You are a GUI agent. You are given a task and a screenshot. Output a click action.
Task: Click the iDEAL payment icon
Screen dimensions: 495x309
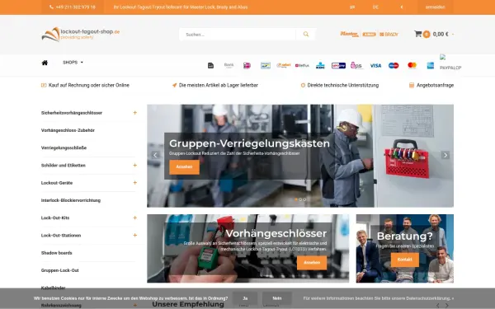247,66
